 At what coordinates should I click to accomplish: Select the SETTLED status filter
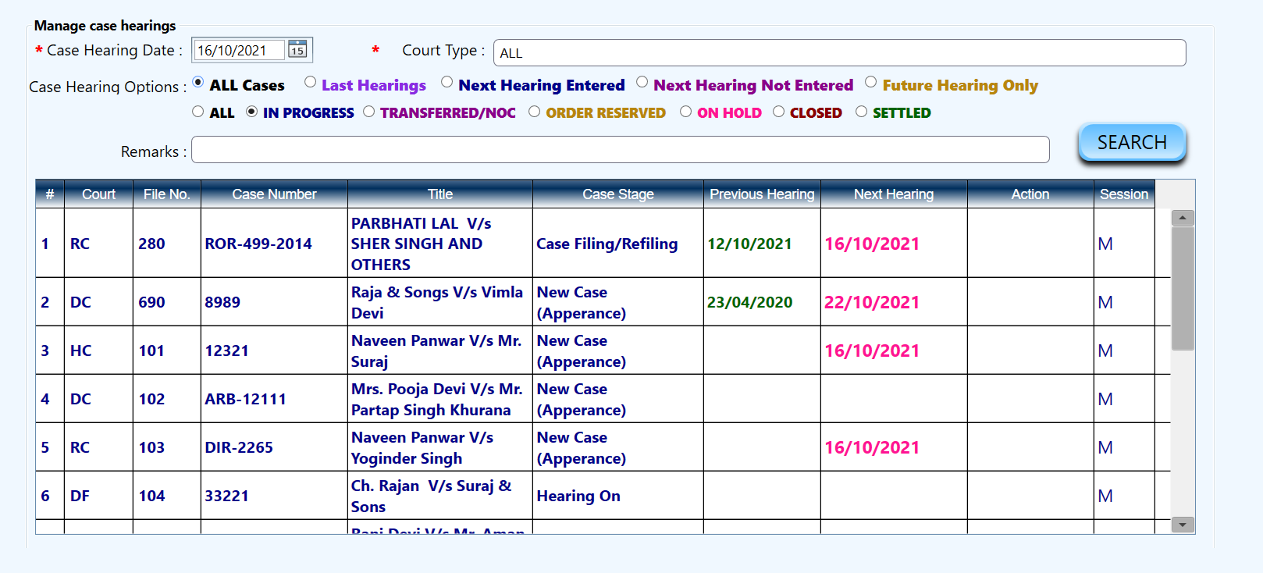[862, 112]
